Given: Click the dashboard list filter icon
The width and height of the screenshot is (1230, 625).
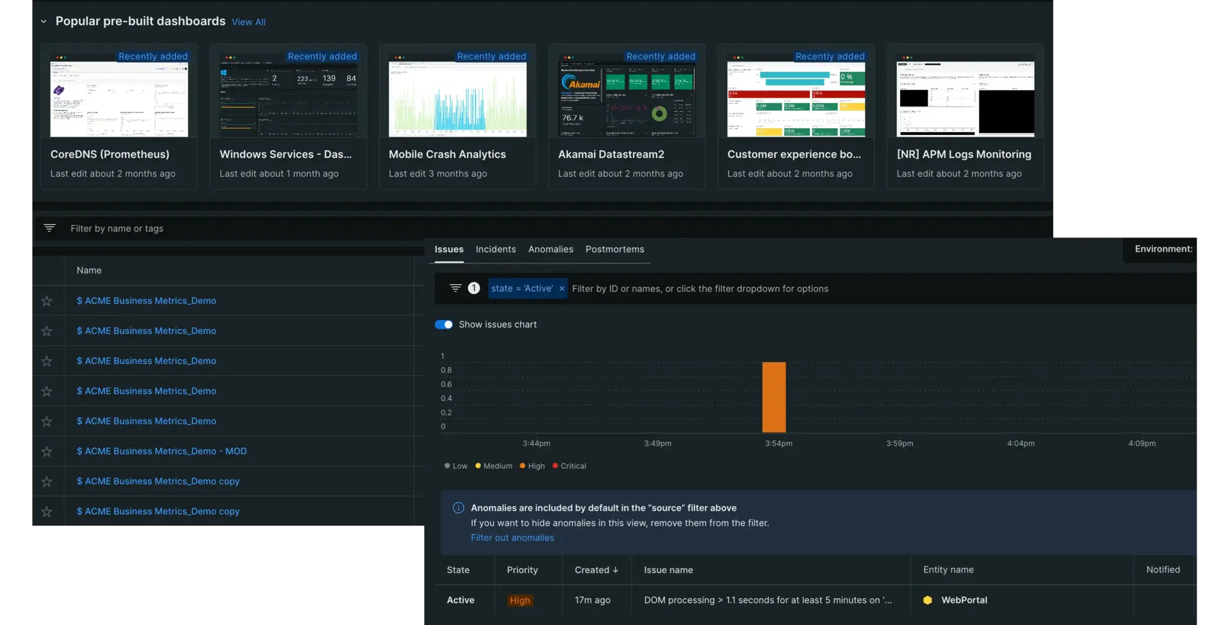Looking at the screenshot, I should tap(49, 229).
